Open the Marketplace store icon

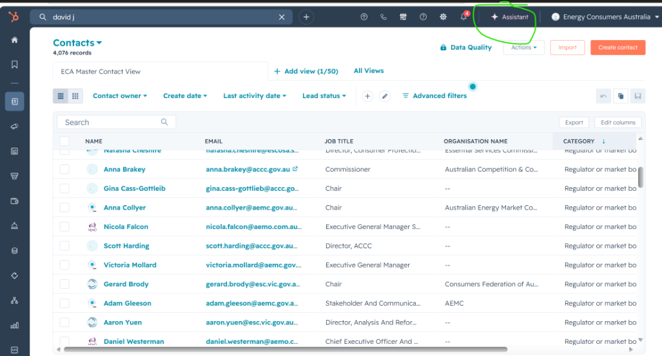tap(404, 17)
